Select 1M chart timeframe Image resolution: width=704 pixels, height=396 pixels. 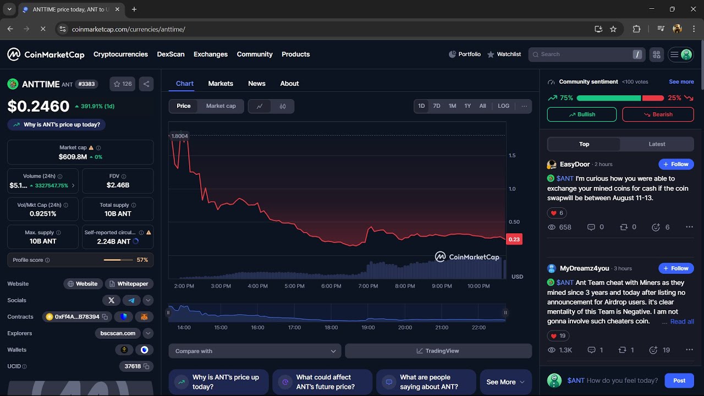click(452, 106)
